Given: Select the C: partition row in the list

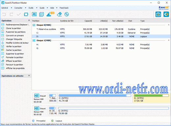Looking at the screenshot, I should (x=101, y=33).
